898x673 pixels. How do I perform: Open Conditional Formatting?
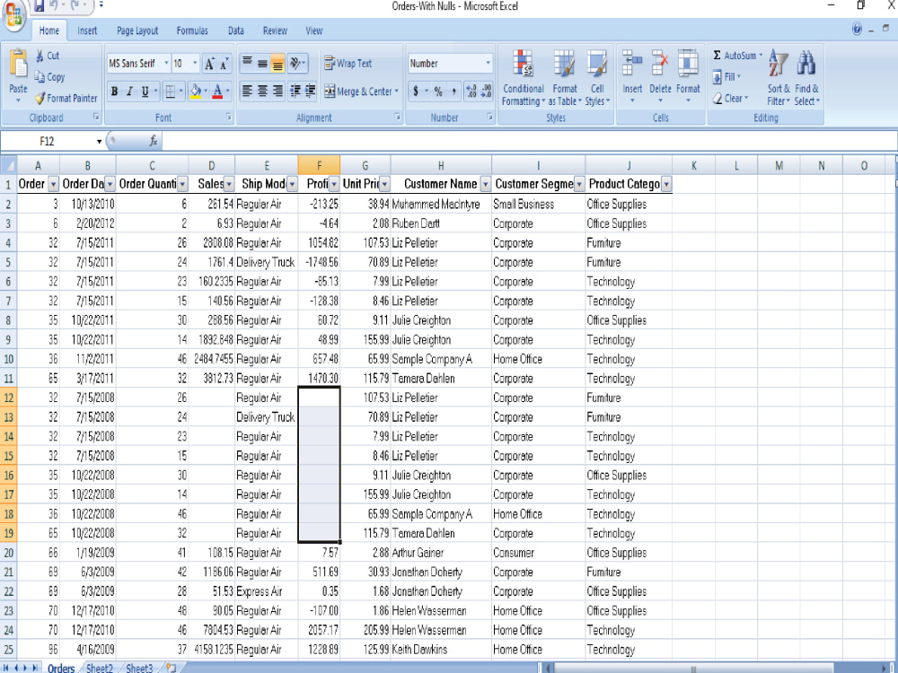point(523,78)
